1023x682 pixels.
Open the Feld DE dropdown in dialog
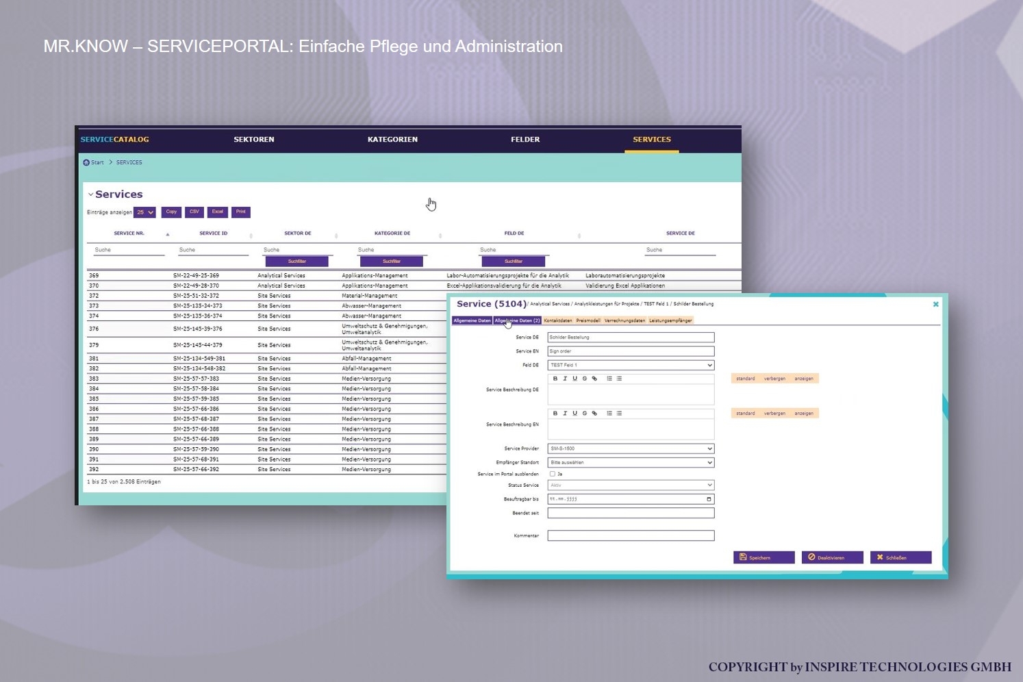click(x=631, y=365)
